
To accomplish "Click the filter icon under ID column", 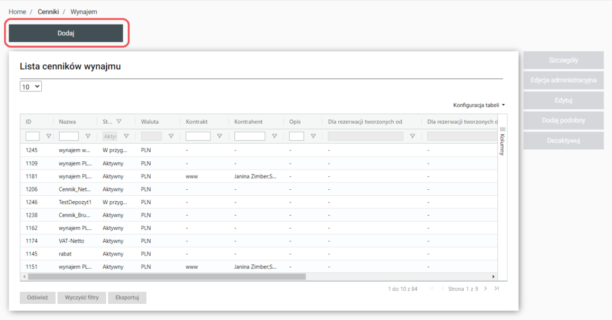I will (x=49, y=136).
